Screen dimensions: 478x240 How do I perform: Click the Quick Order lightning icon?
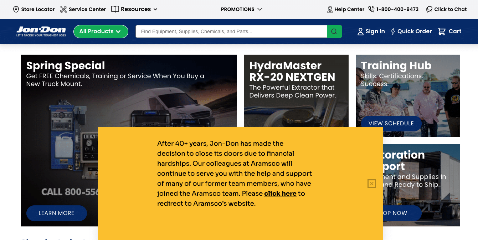click(393, 31)
